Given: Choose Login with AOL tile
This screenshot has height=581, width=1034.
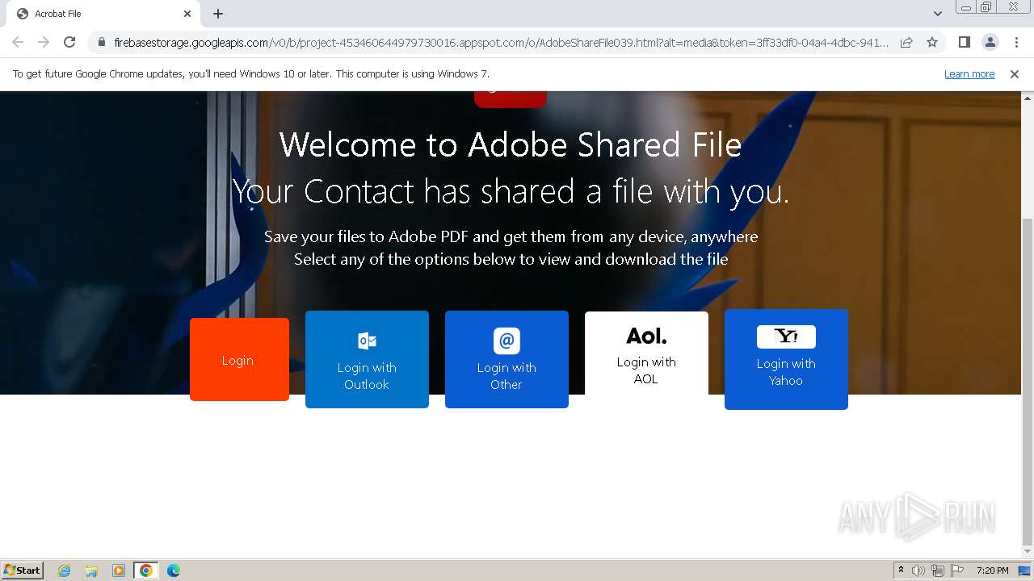Looking at the screenshot, I should click(646, 353).
